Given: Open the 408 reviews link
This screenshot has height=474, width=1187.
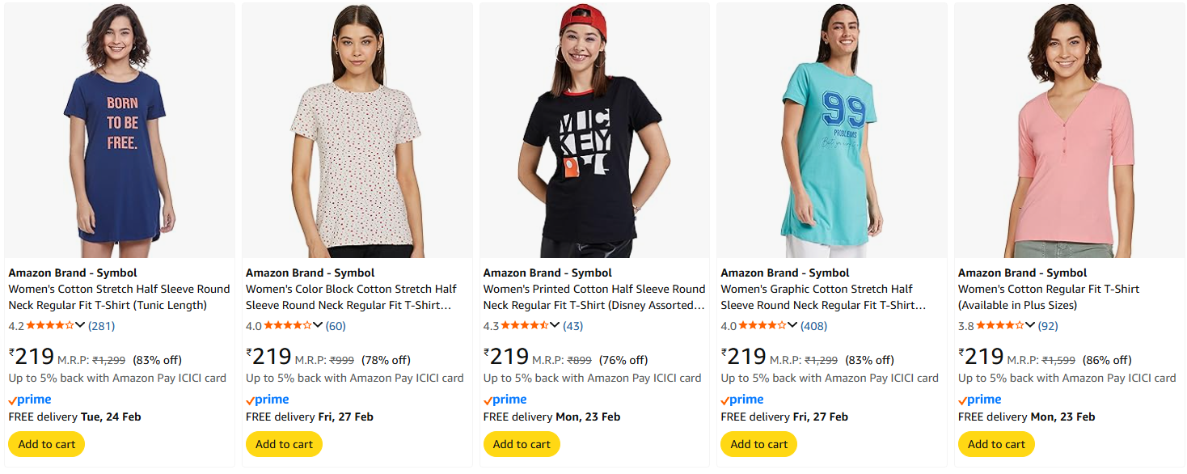Looking at the screenshot, I should pyautogui.click(x=813, y=326).
